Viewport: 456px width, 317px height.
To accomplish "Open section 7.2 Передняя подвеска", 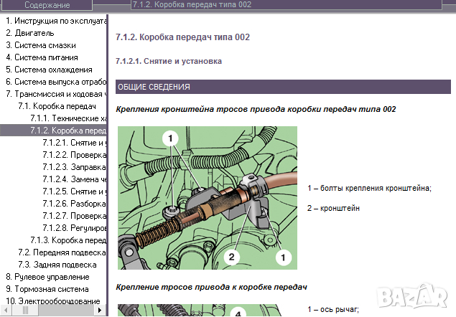I will click(x=62, y=252).
